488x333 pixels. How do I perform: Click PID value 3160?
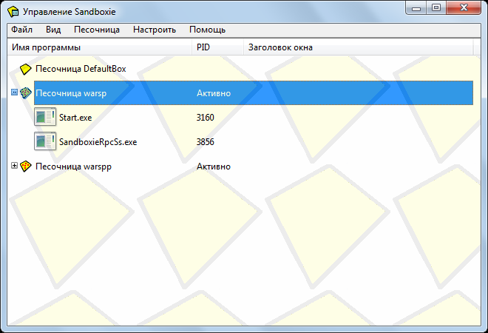[205, 118]
